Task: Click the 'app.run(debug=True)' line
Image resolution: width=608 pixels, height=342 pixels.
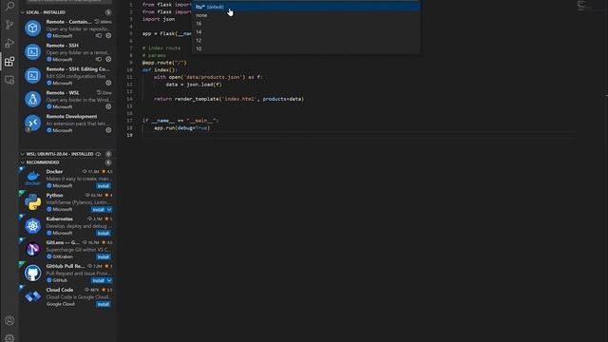Action: click(x=181, y=127)
